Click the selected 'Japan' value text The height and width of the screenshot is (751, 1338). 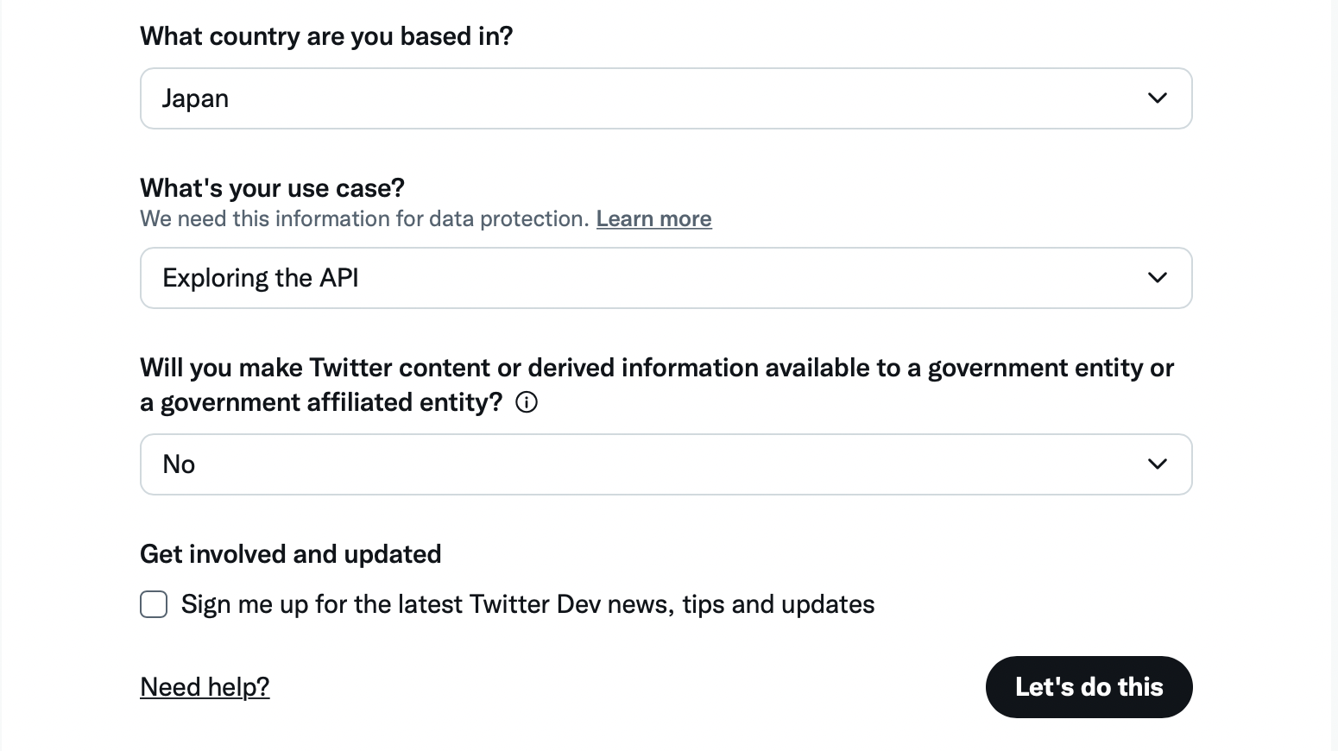click(196, 98)
